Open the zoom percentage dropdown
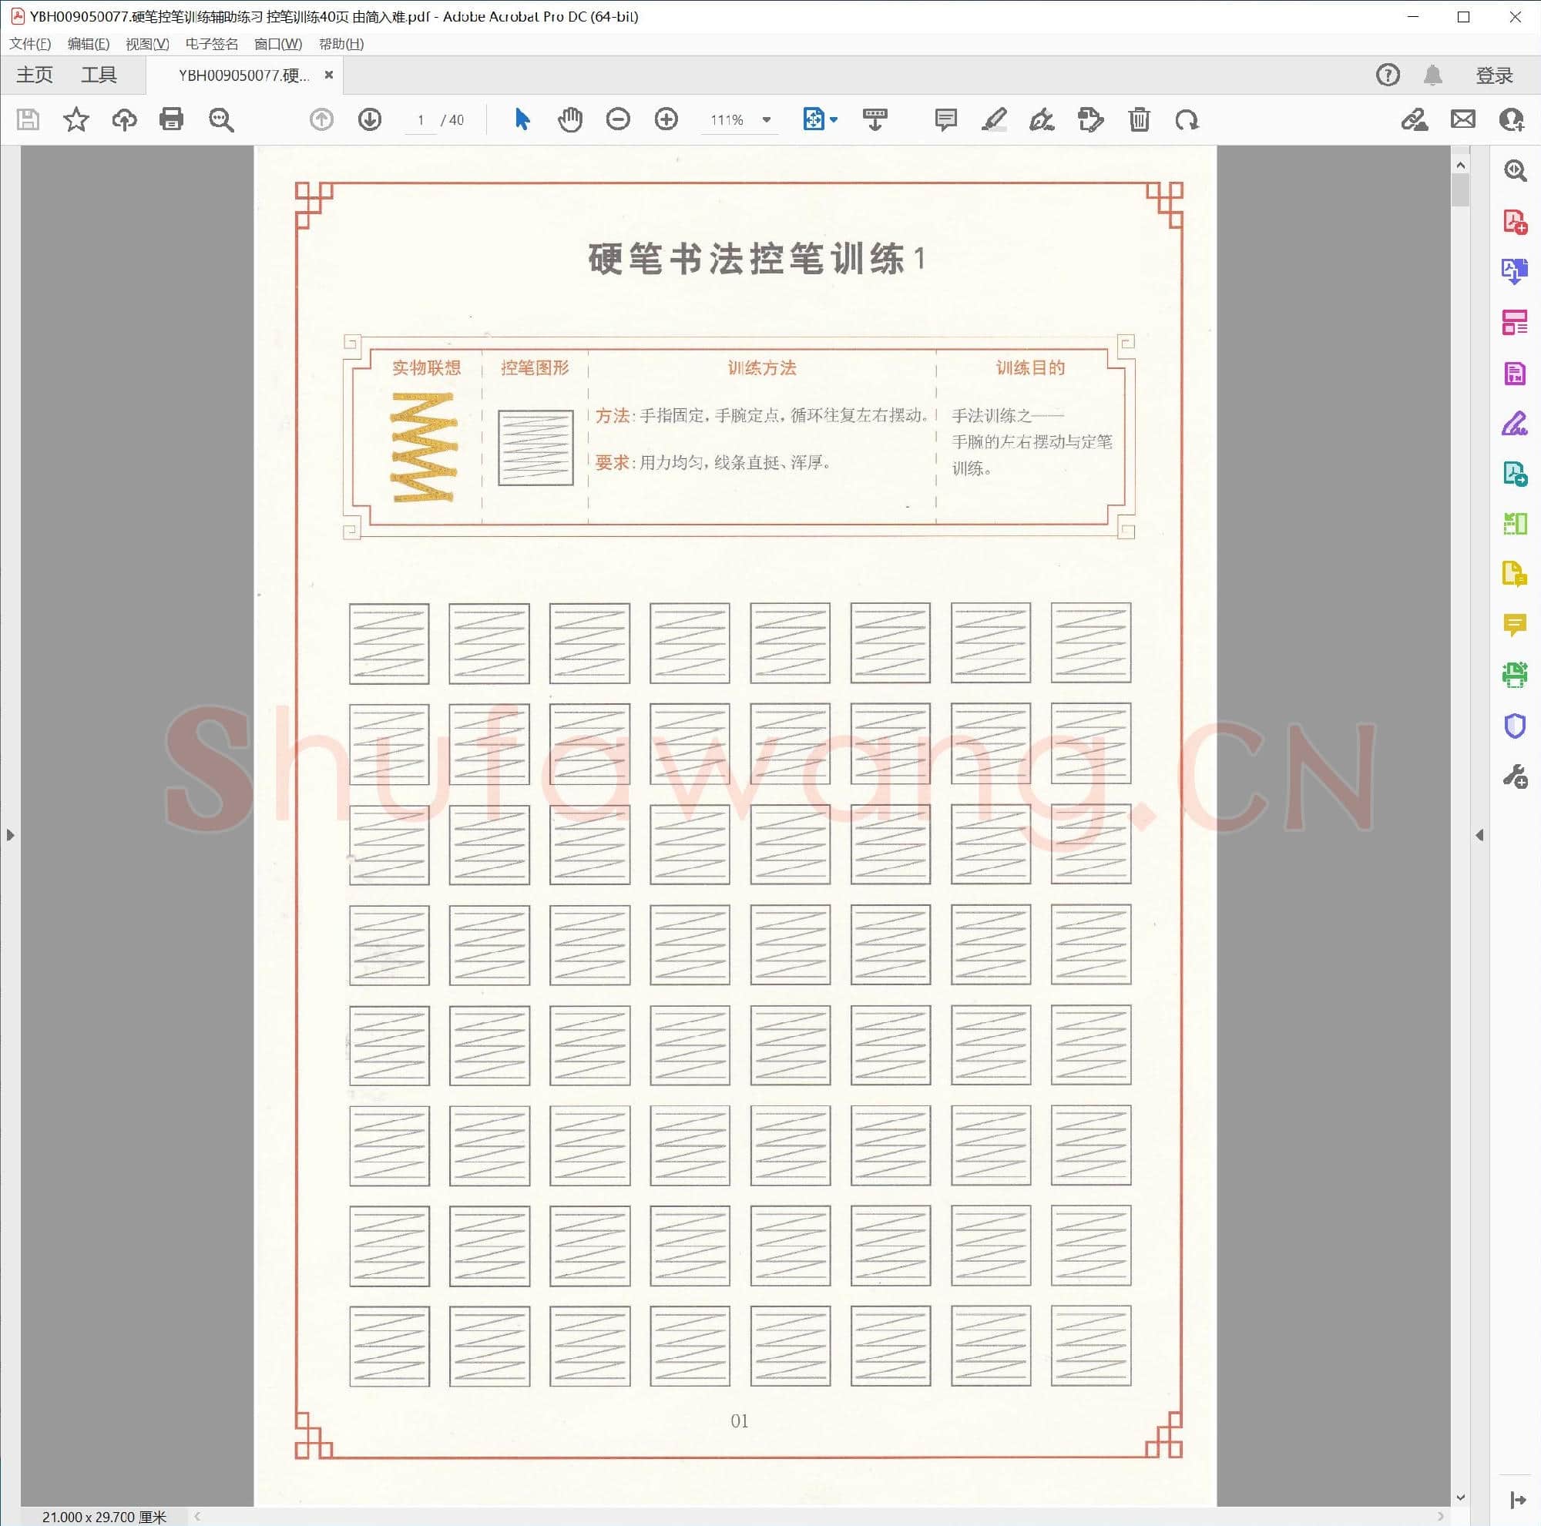This screenshot has width=1541, height=1526. click(x=766, y=119)
